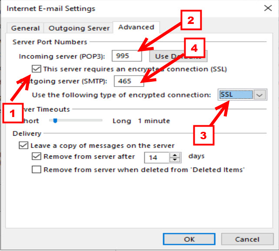Screen dimensions: 279x251
Task: Decrease days with the spinner down arrow
Action: click(175, 160)
